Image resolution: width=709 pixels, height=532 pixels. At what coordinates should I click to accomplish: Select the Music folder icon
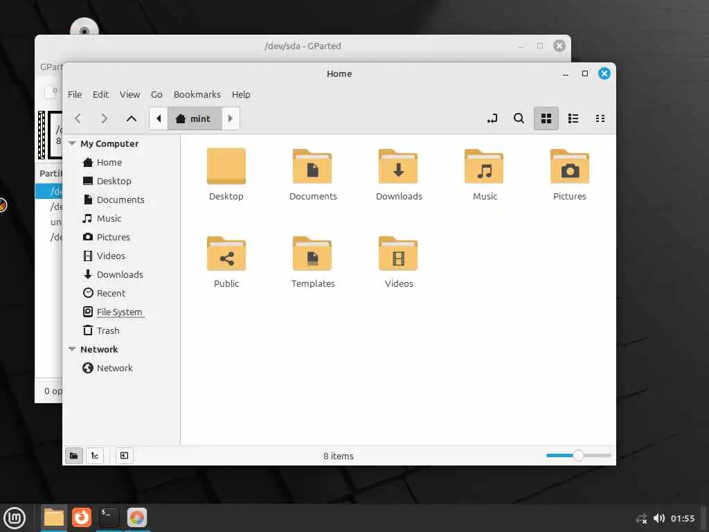coord(484,166)
